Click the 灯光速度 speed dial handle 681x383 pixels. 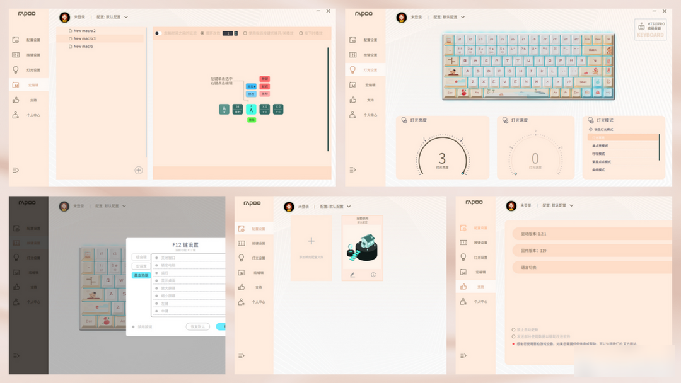point(516,173)
